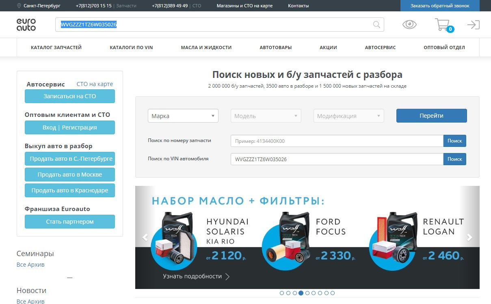Click the magnifier search icon in top bar
Screen dimensions: 491x304
(376, 25)
